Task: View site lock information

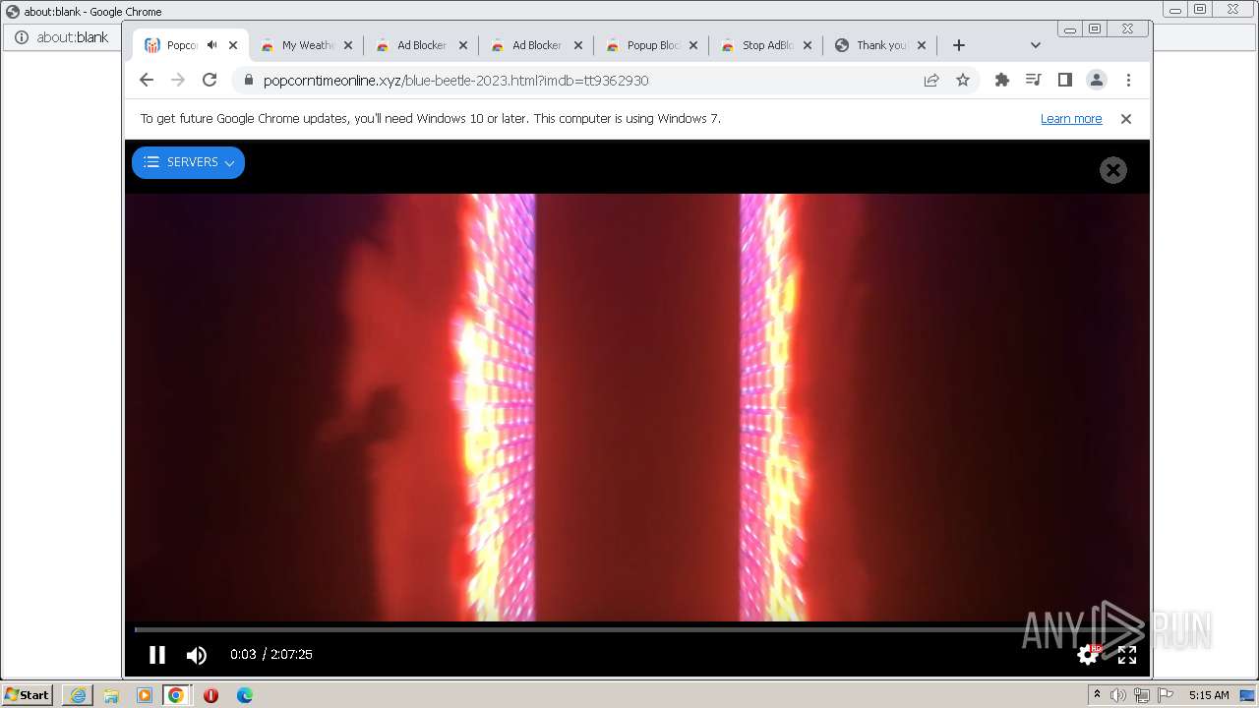Action: [x=248, y=81]
